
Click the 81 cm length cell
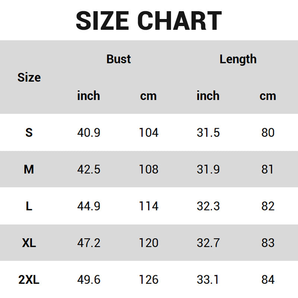click(268, 169)
